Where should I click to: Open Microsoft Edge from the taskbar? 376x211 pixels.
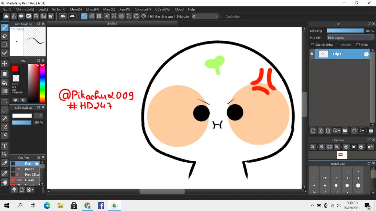coord(47,206)
